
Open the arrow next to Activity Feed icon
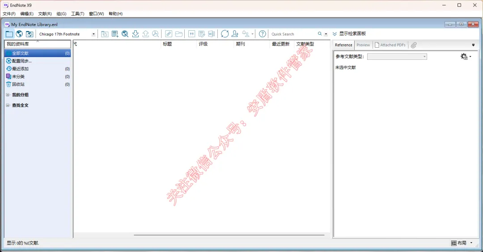pyautogui.click(x=253, y=34)
